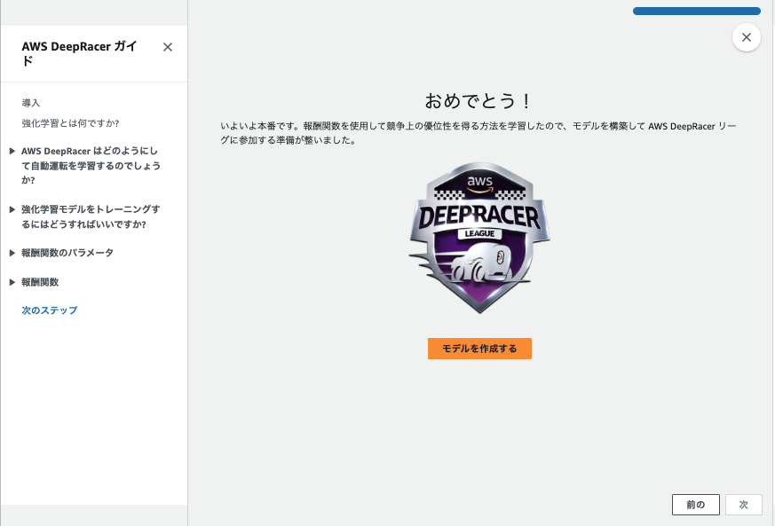This screenshot has height=526, width=775.
Task: Close the AWS DeepRacer ガイド panel
Action: 167,47
